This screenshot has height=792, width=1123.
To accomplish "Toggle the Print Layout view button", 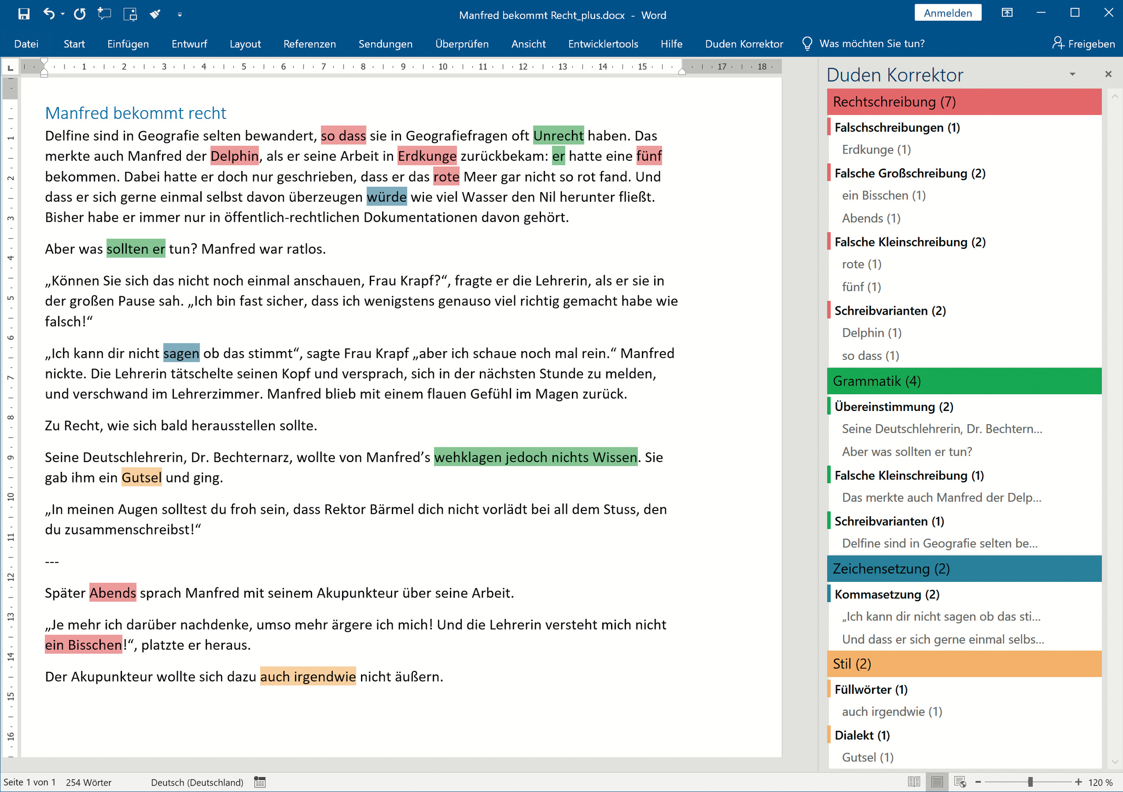I will pos(937,782).
